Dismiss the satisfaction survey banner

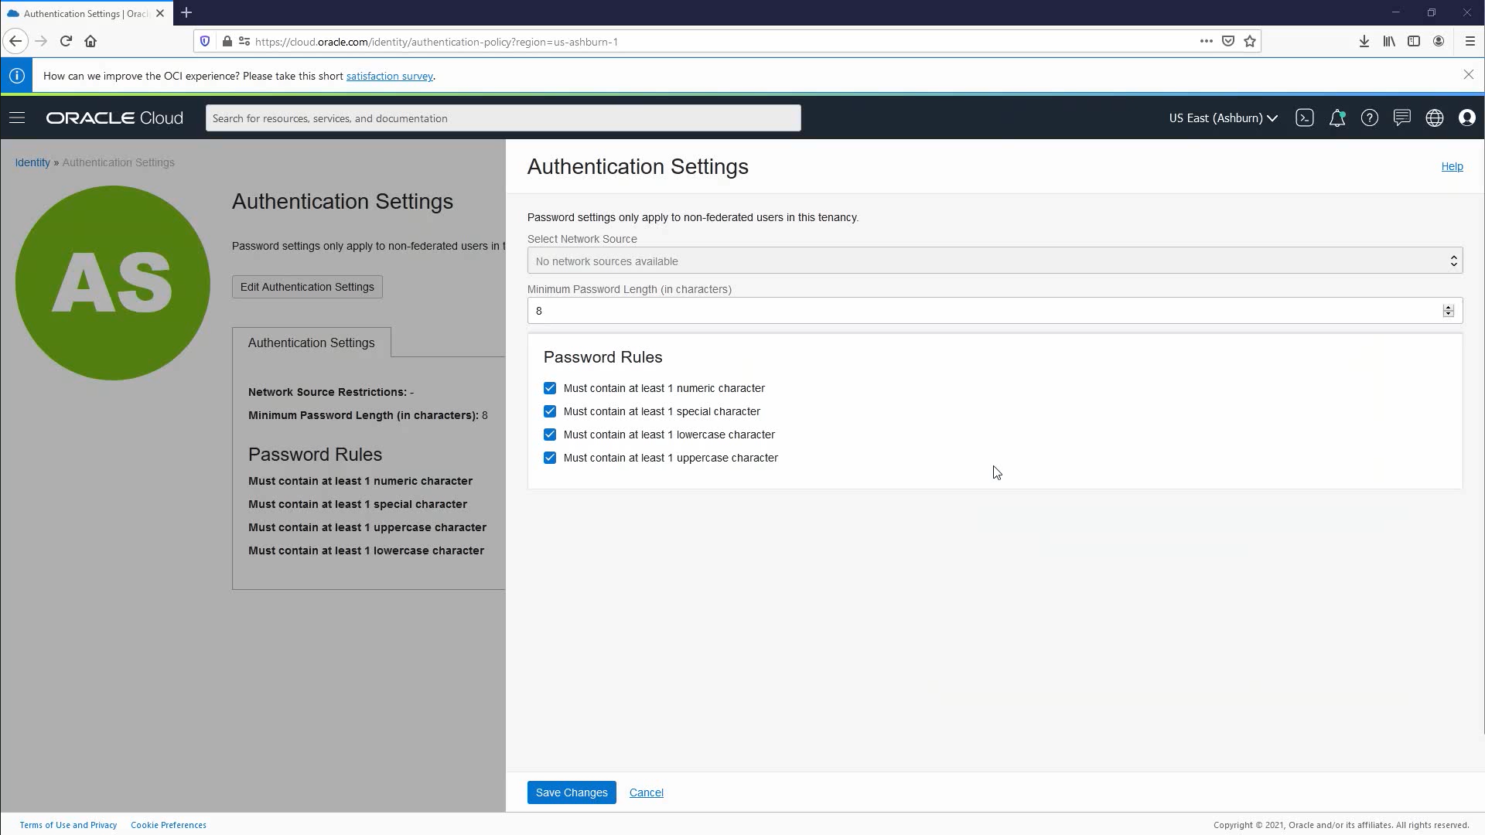[x=1468, y=75]
